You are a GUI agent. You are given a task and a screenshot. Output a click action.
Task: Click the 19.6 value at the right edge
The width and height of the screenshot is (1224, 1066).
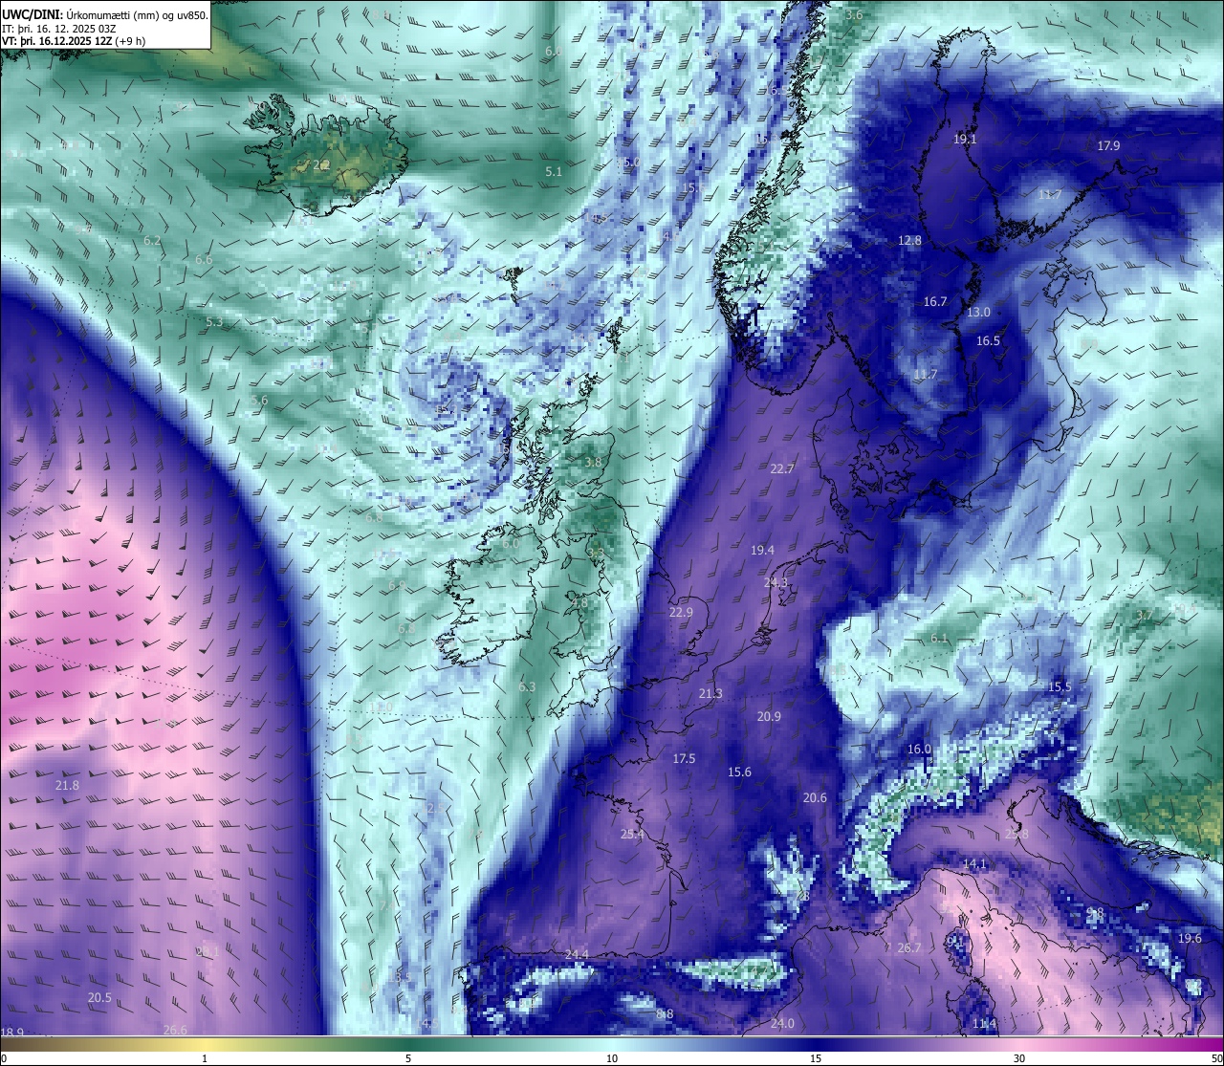1190,939
